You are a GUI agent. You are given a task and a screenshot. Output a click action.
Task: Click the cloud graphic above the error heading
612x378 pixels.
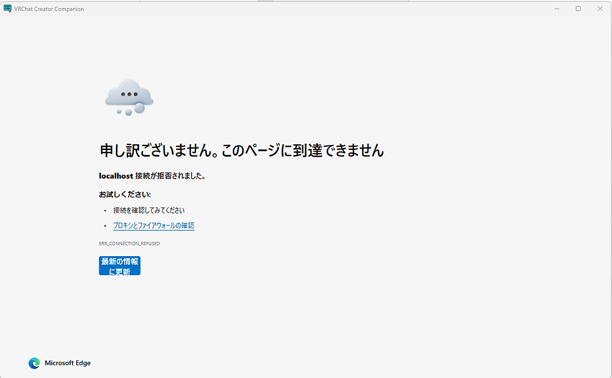129,97
